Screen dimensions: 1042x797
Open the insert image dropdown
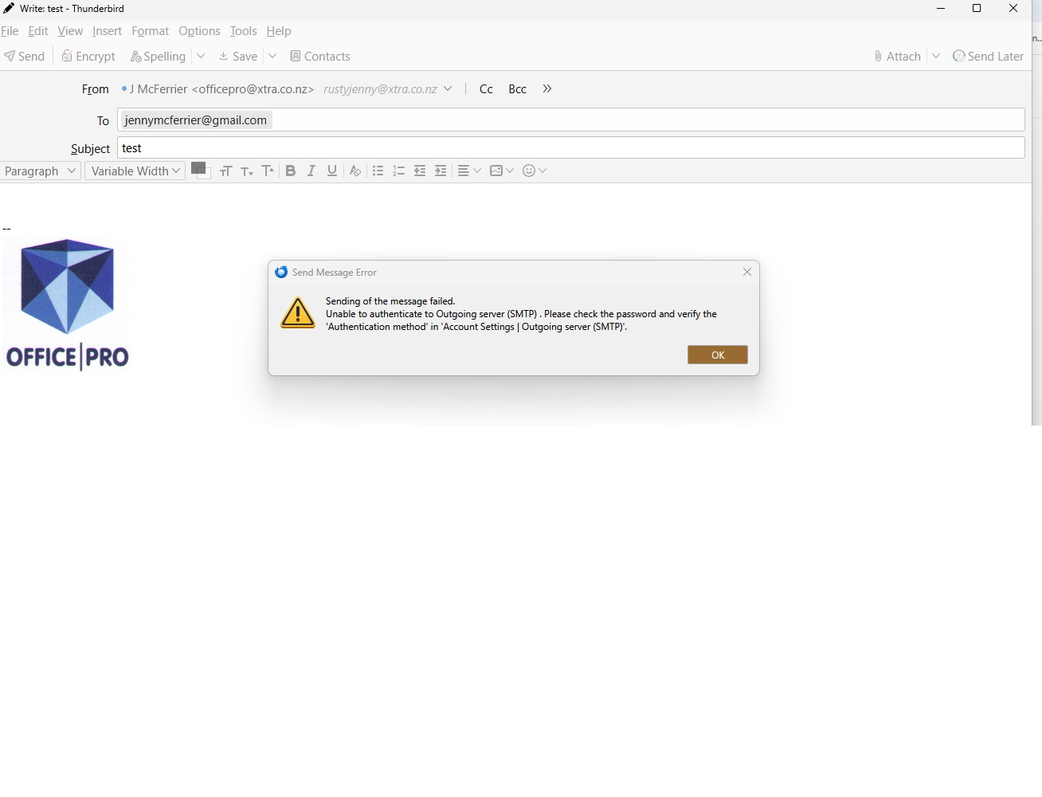pyautogui.click(x=502, y=171)
